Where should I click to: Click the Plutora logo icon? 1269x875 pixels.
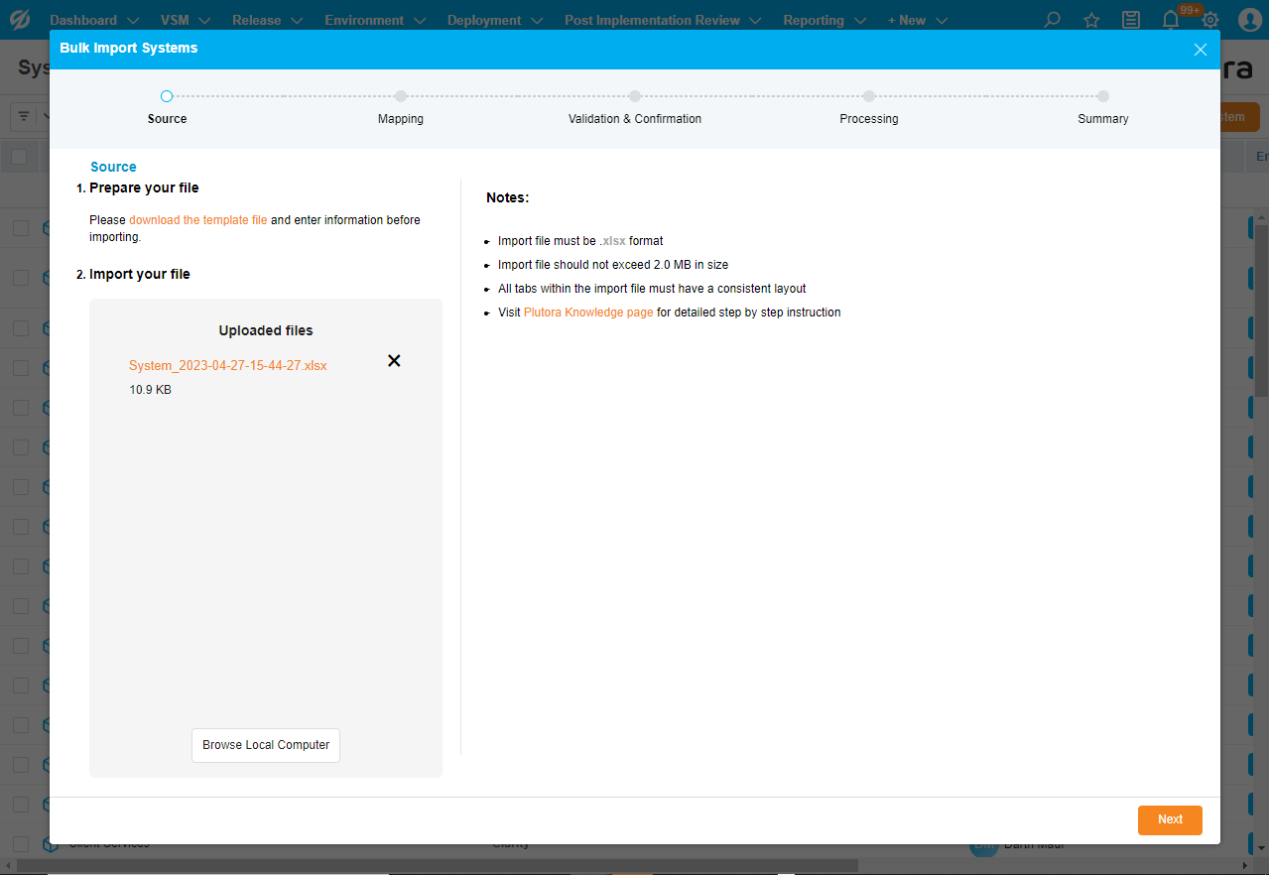coord(20,20)
